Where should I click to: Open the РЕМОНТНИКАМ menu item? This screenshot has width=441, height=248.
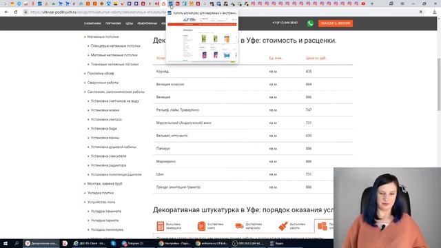[x=147, y=23]
